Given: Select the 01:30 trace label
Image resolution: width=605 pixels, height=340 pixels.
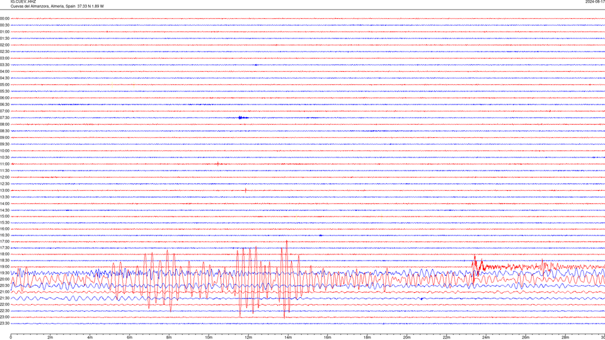Looking at the screenshot, I should 4,38.
